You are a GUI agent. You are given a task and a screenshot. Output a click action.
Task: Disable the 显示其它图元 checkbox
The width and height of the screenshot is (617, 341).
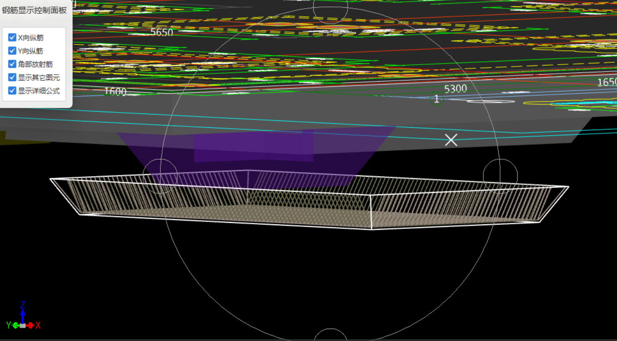(x=12, y=78)
